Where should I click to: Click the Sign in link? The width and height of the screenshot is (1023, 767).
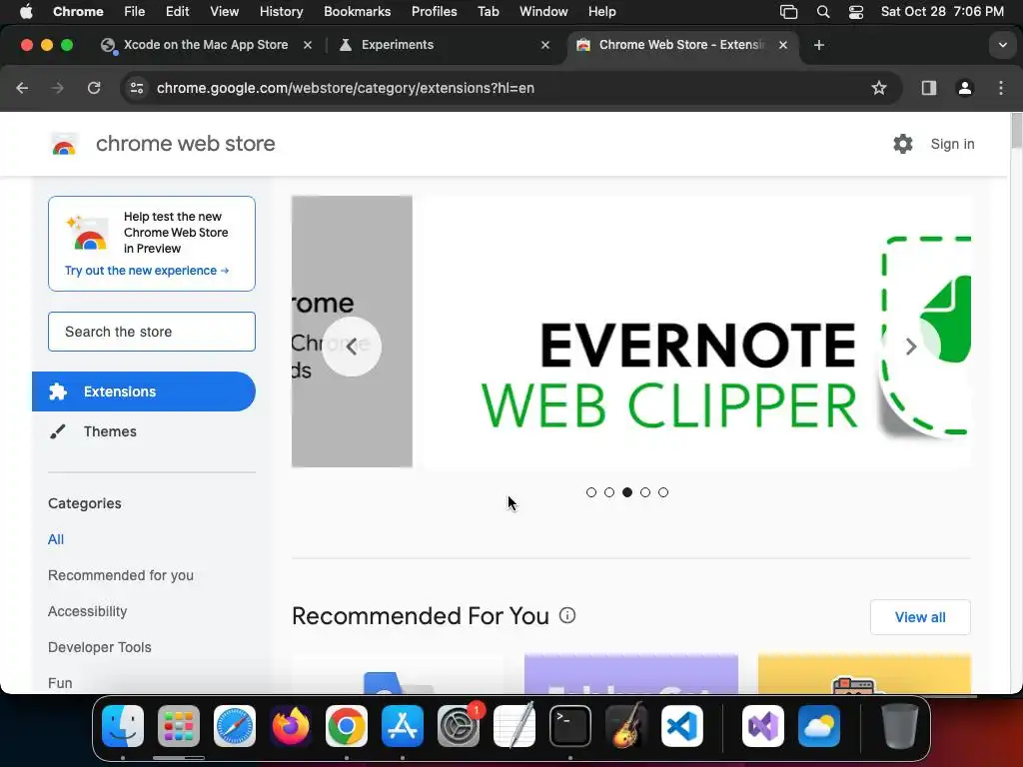coord(952,144)
